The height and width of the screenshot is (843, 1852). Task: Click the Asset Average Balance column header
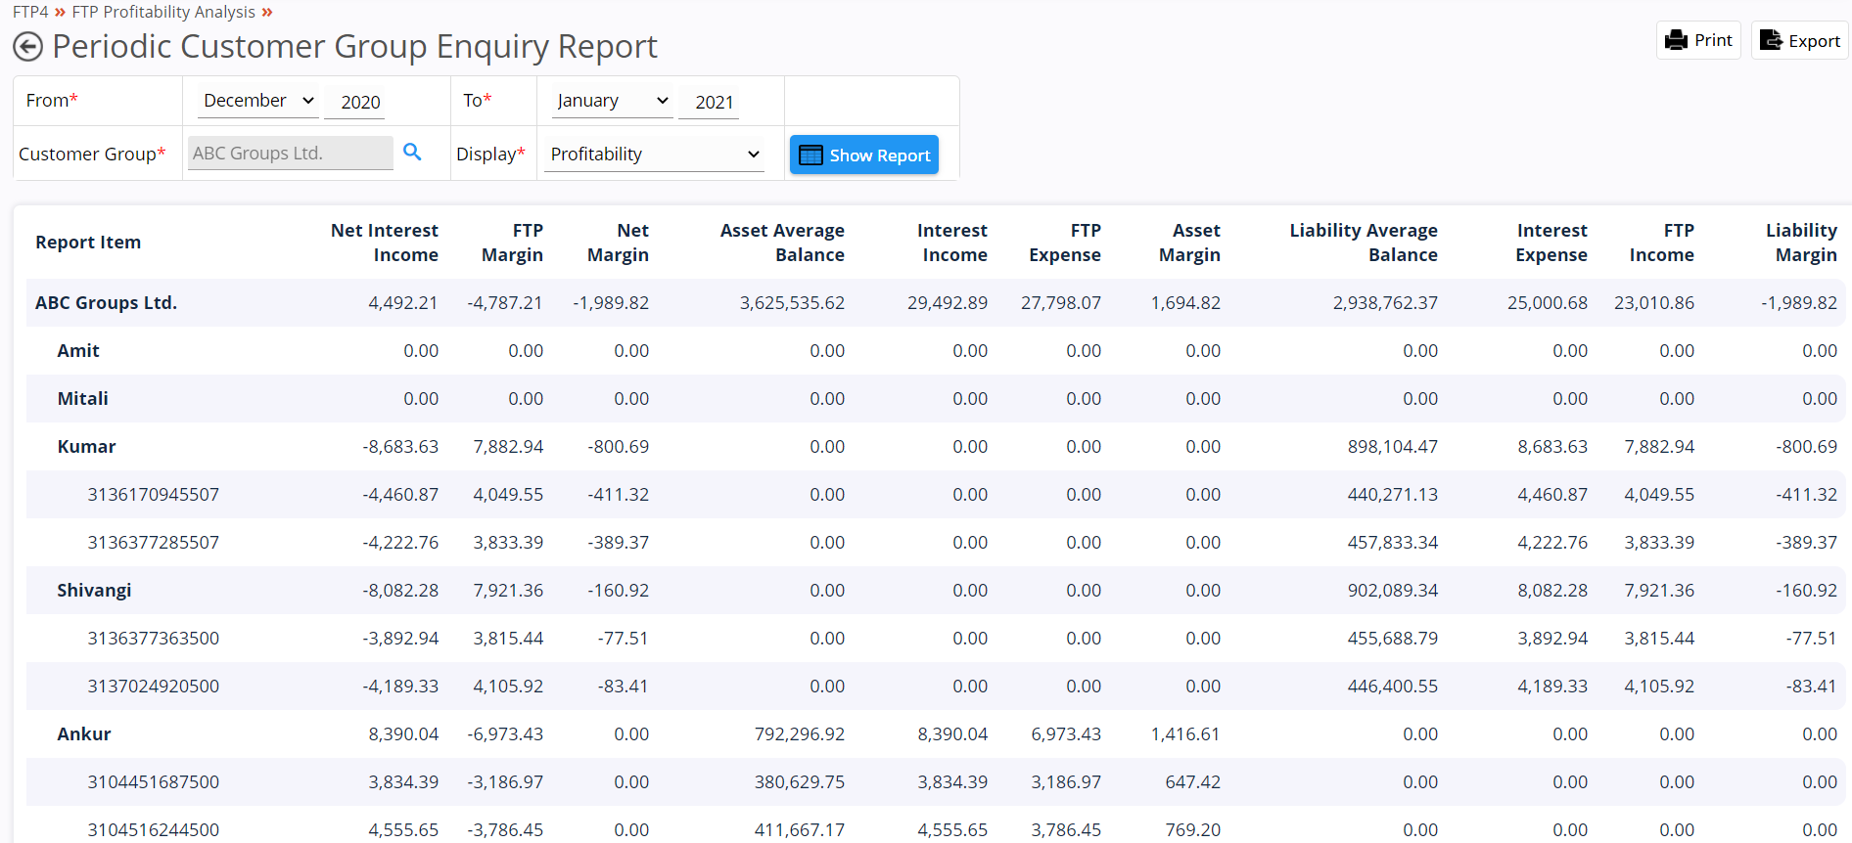coord(782,243)
